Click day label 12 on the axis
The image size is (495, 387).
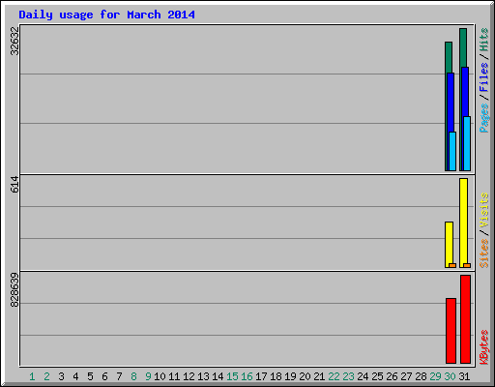[x=189, y=376]
